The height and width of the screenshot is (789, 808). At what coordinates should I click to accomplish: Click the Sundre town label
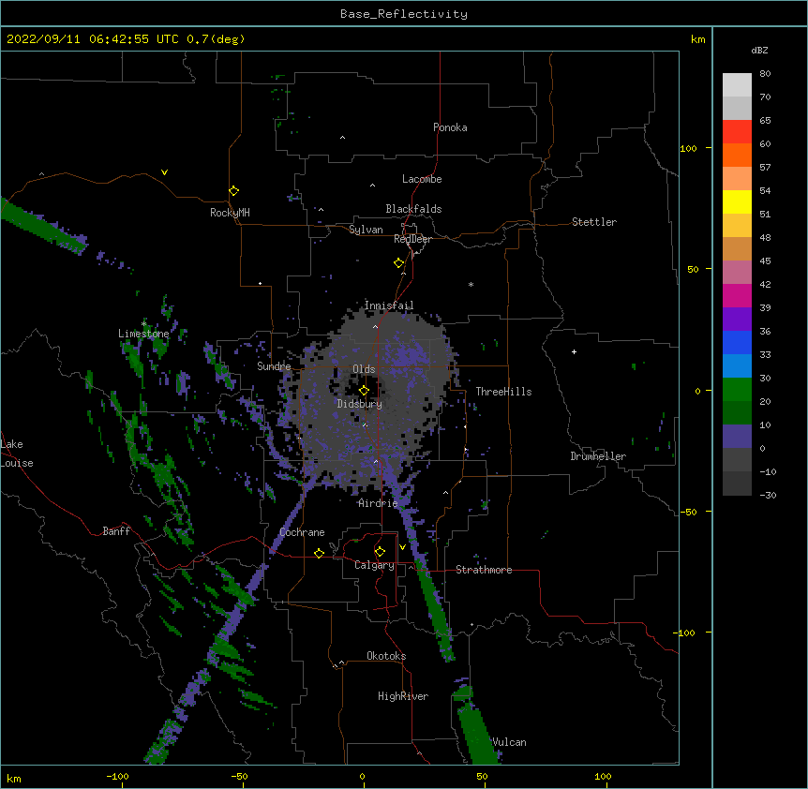click(x=274, y=366)
